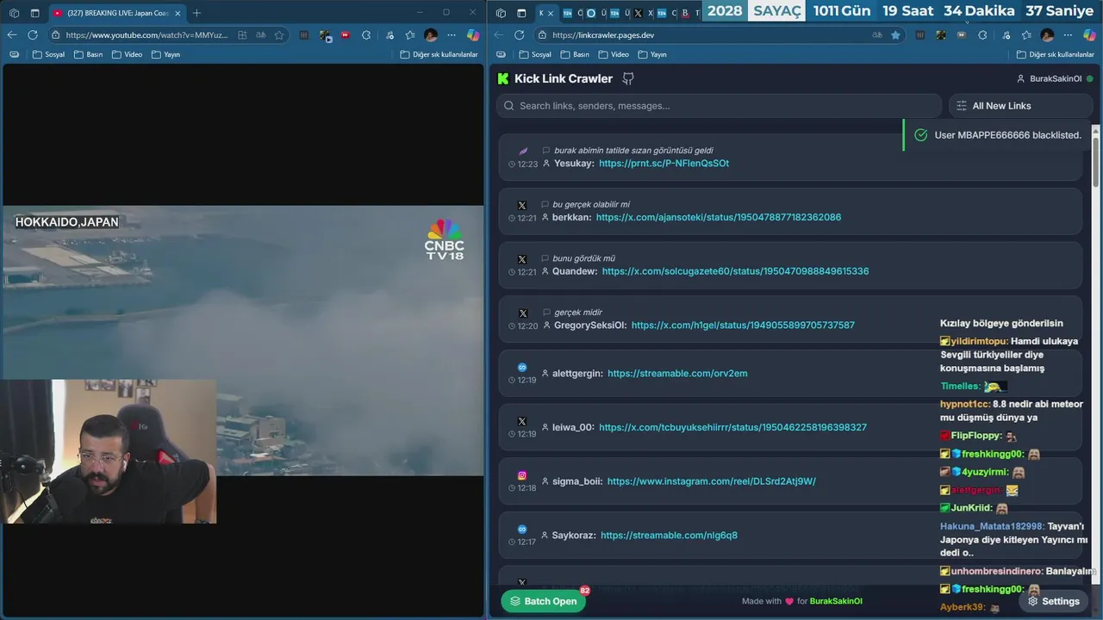Screen dimensions: 1103x620
Task: Open leiwa_00's tcbuyuksehiirrr status link
Action: pos(732,427)
